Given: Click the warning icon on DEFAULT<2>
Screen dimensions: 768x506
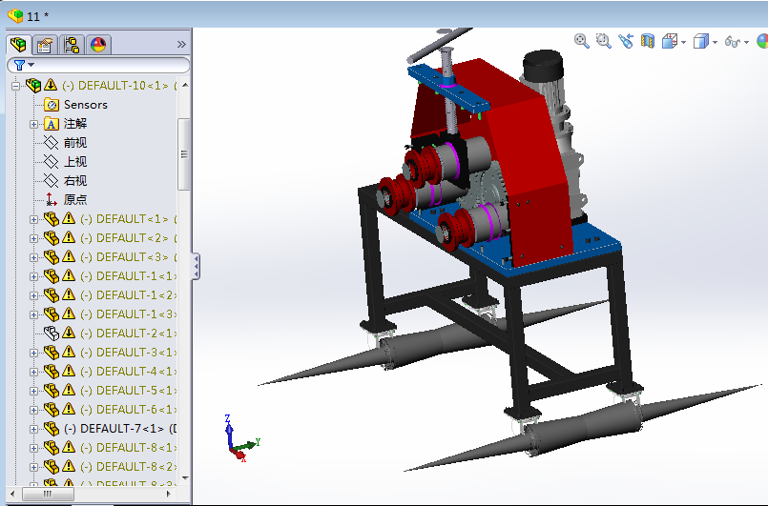Looking at the screenshot, I should pos(69,238).
